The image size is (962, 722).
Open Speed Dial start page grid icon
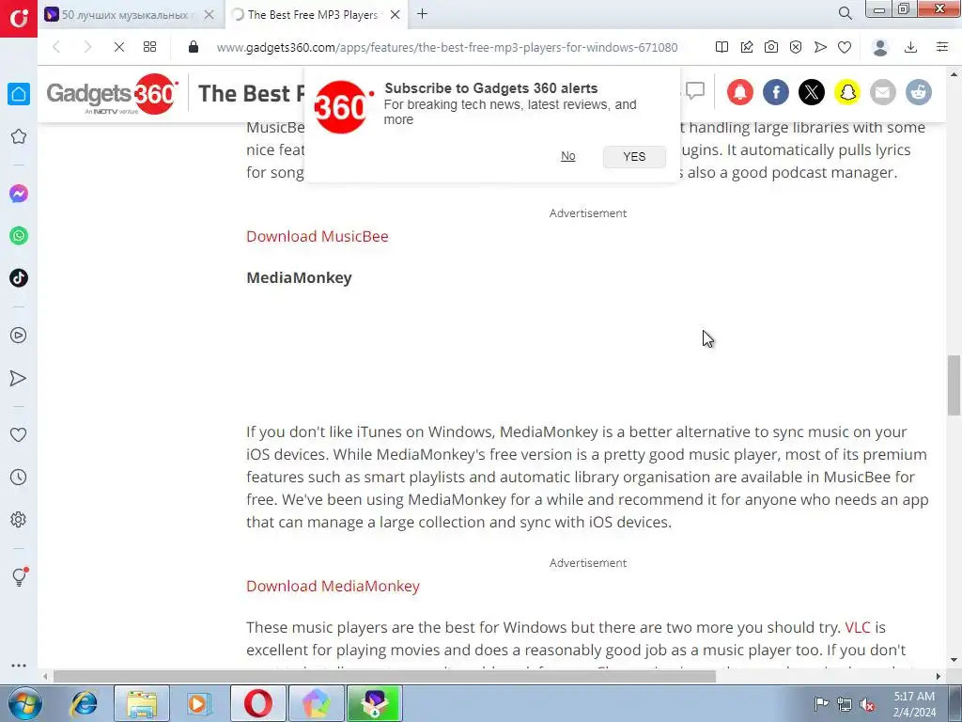coord(149,47)
